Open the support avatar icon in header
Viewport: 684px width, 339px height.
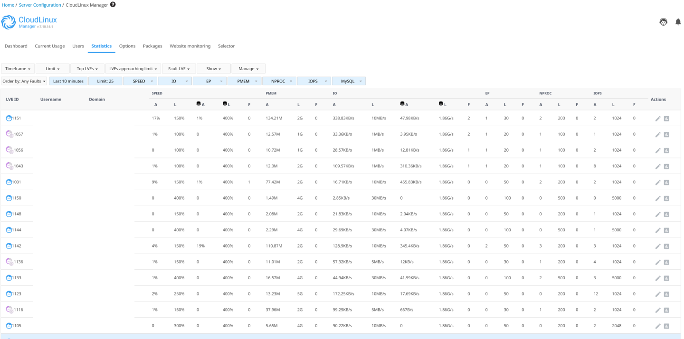(664, 22)
